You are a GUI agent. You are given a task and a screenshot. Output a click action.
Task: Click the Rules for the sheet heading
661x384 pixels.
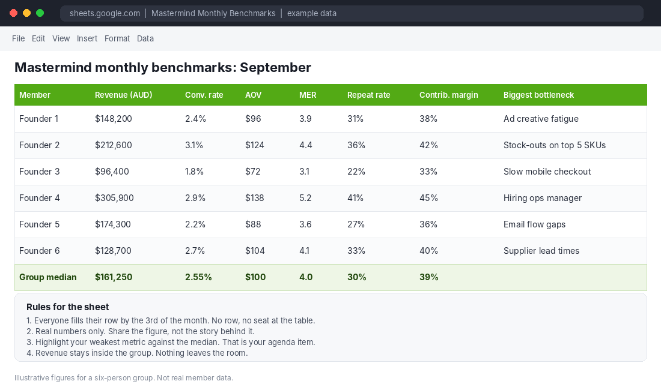pyautogui.click(x=67, y=307)
